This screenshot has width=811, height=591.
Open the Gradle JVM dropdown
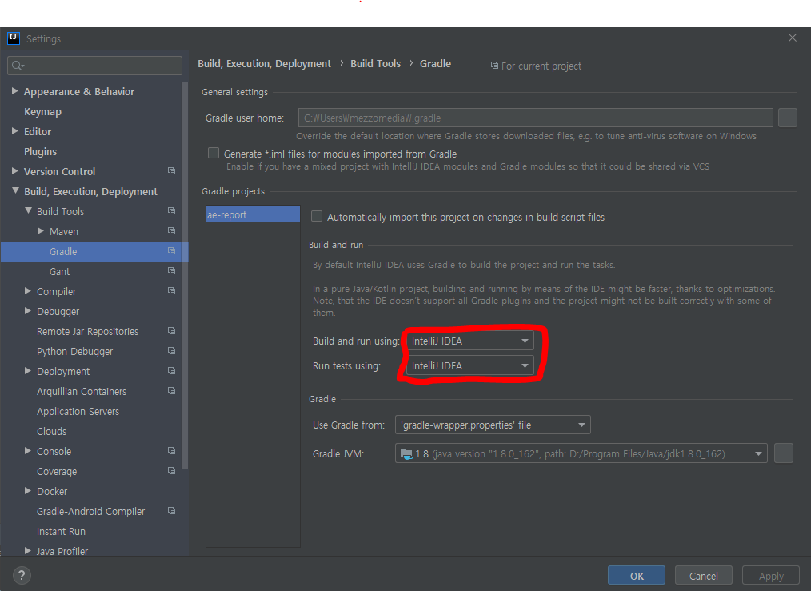click(x=581, y=454)
